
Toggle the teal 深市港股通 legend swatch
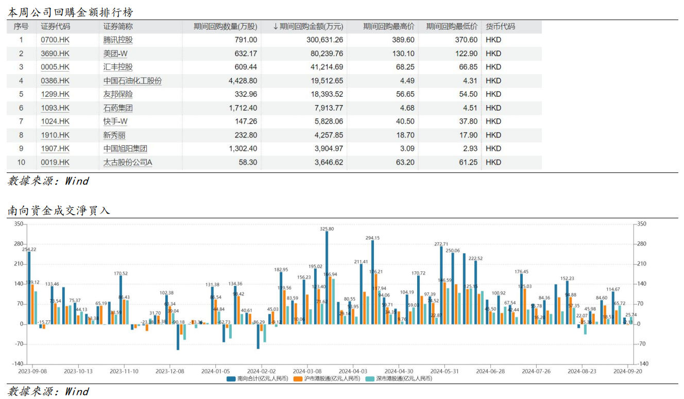click(369, 379)
